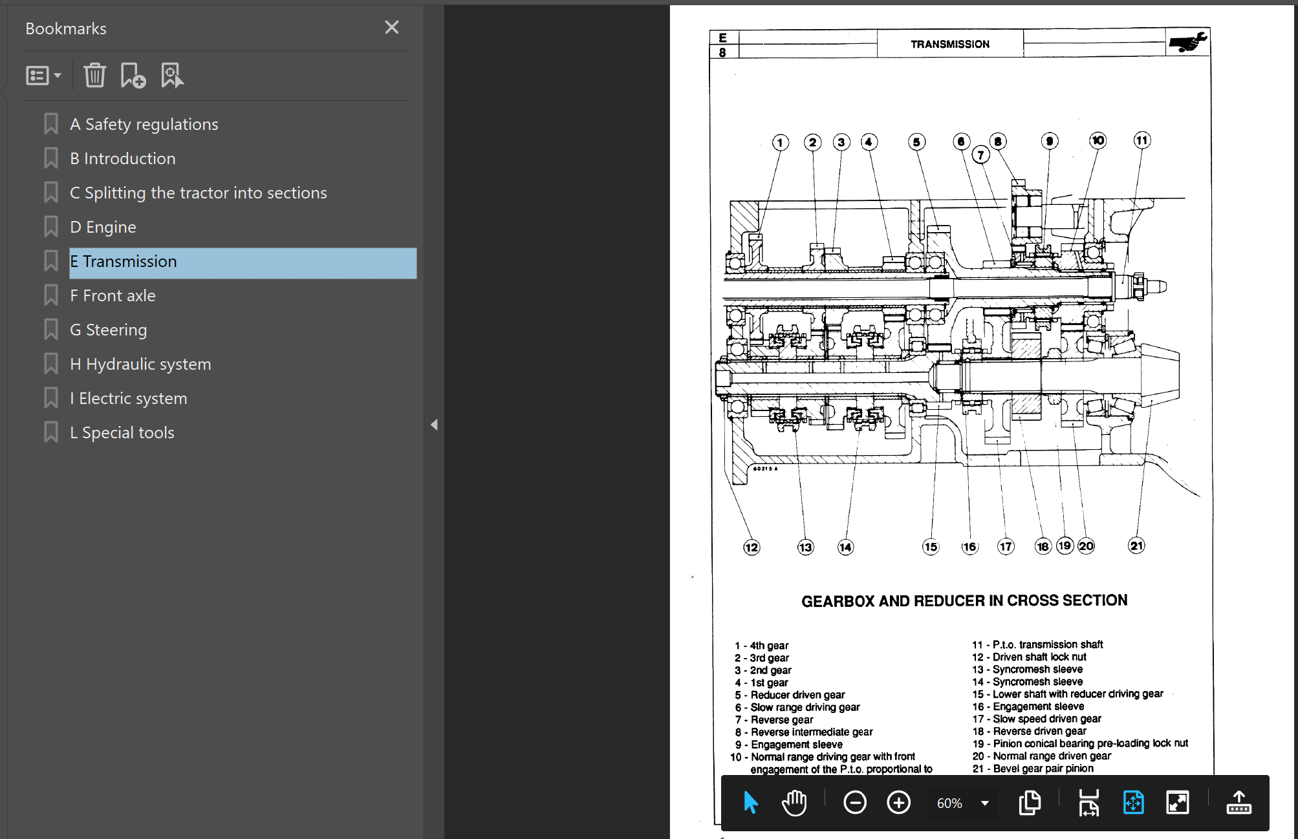Screen dimensions: 1298x839
Task: Open the page display options icon
Action: pyautogui.click(x=1030, y=803)
